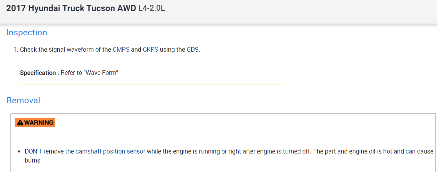Click the word GDS in step one
The image size is (437, 175).
[193, 50]
